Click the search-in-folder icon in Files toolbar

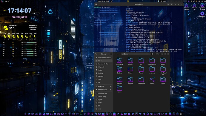152,54
